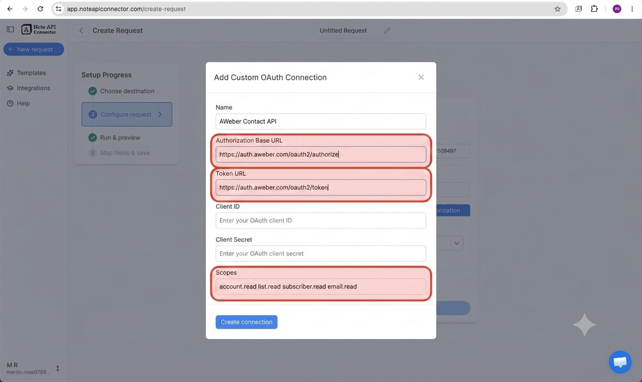Click the sparkle star icon at bottom right
This screenshot has height=382, width=642.
click(584, 325)
